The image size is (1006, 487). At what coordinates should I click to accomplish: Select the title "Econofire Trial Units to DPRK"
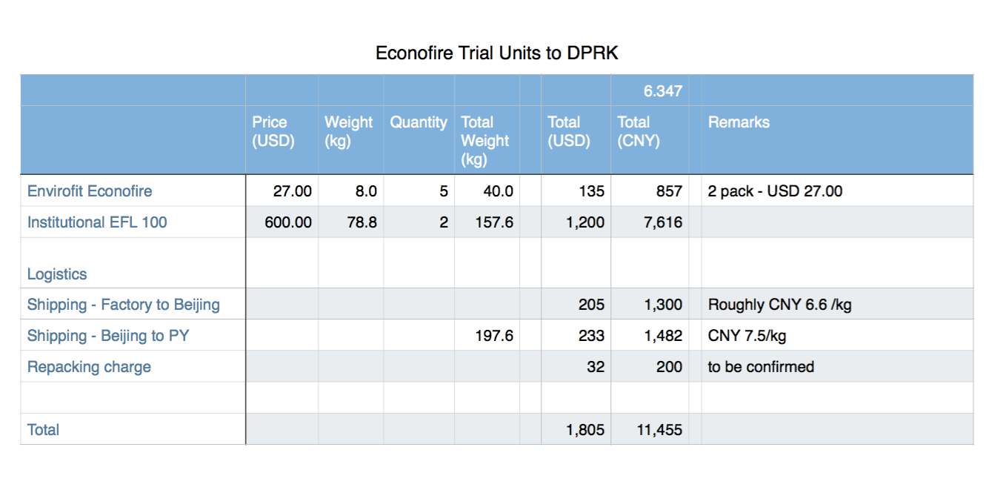(x=496, y=53)
